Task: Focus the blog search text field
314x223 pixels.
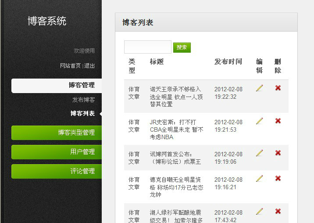Action: (x=147, y=47)
